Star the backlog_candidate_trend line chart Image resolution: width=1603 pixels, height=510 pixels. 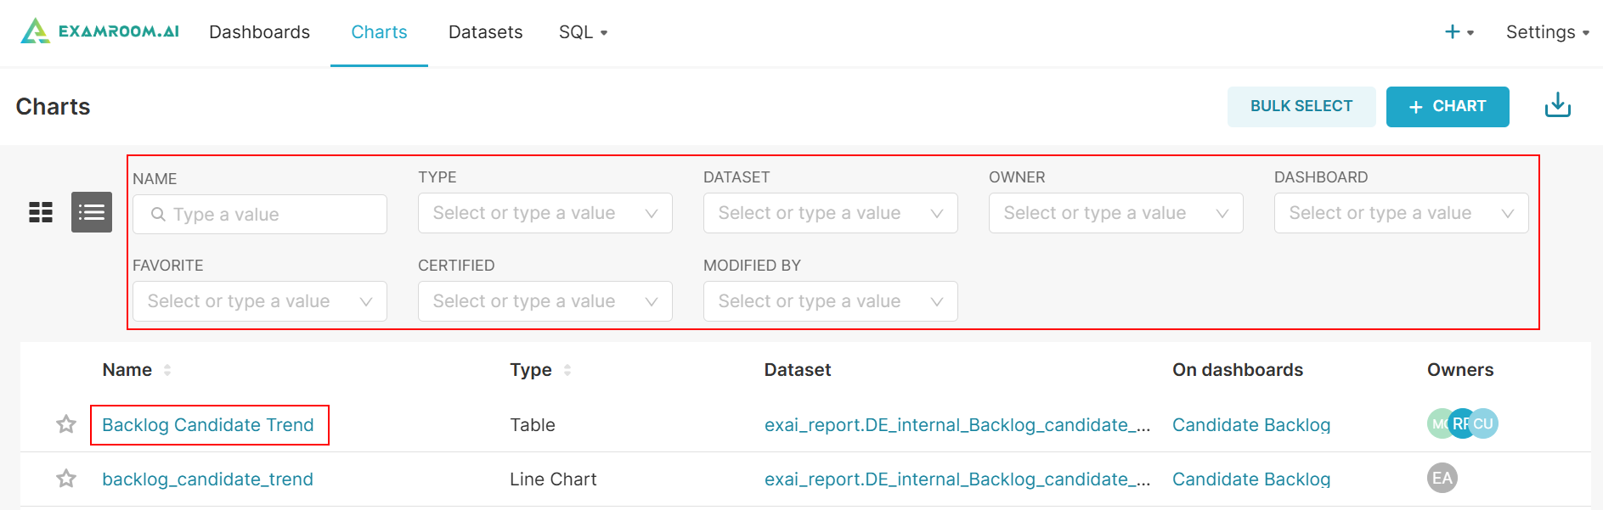tap(66, 479)
